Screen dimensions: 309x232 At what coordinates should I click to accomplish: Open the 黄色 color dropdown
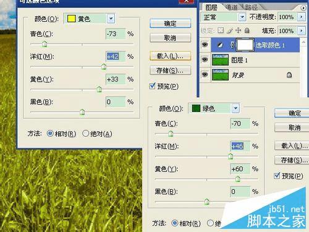(111, 19)
